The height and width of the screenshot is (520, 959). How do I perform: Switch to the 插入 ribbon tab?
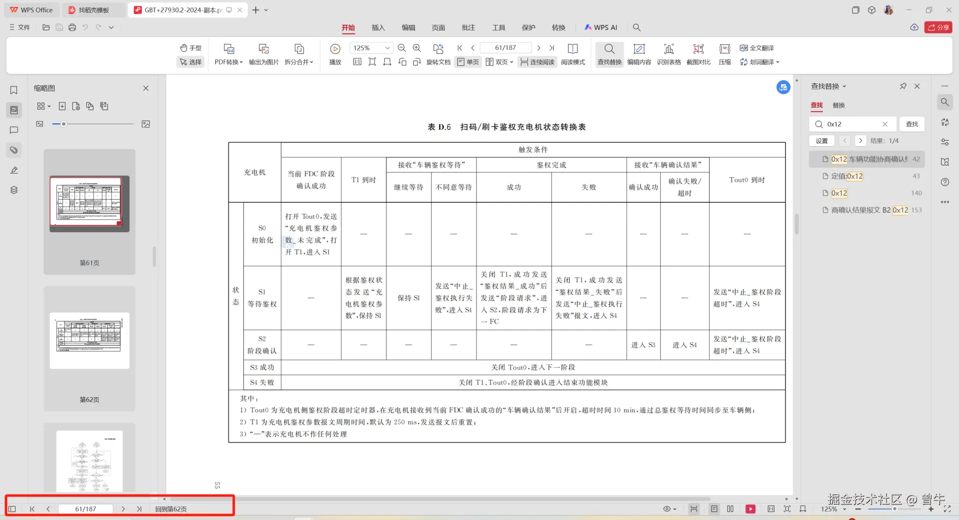(378, 27)
